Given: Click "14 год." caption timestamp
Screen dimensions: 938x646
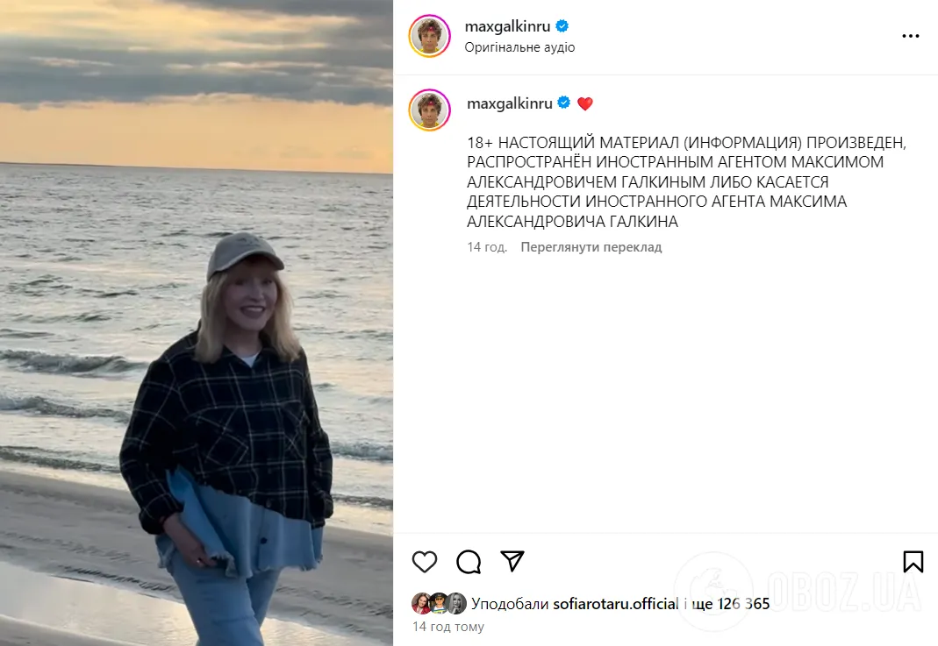Looking at the screenshot, I should click(487, 247).
